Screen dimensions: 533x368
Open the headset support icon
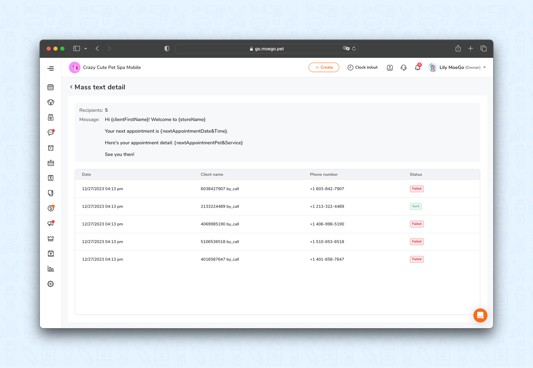403,68
